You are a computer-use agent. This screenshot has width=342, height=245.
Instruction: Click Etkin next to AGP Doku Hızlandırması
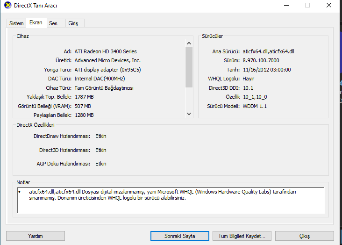point(101,164)
